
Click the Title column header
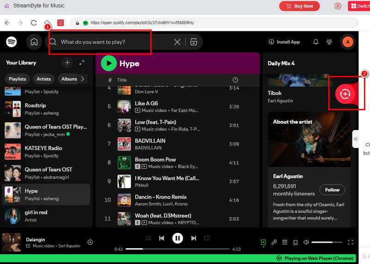(x=122, y=80)
